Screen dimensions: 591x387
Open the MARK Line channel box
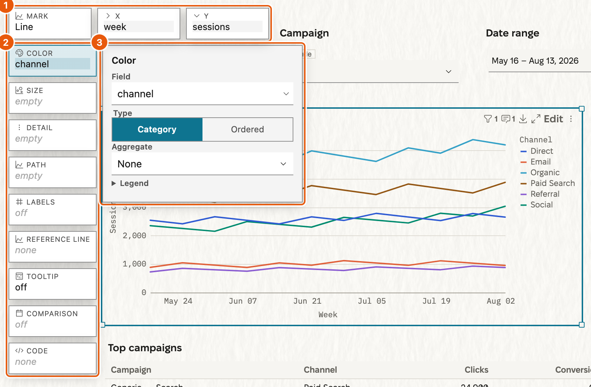[x=50, y=24]
